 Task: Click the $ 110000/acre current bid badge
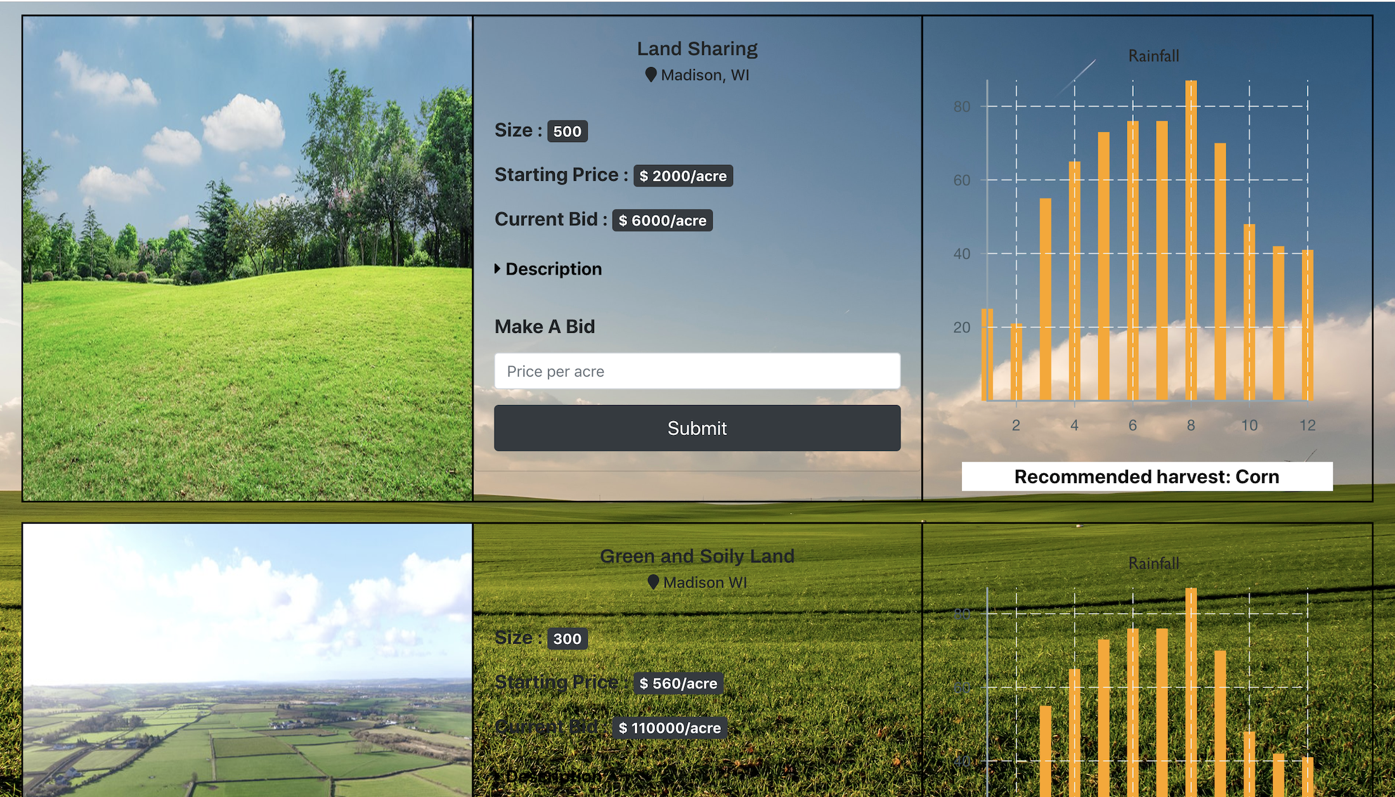tap(670, 728)
